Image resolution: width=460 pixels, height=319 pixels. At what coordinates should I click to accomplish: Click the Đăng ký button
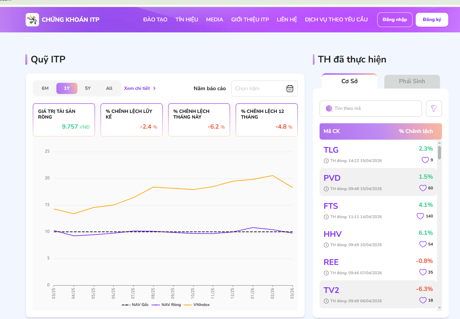432,19
